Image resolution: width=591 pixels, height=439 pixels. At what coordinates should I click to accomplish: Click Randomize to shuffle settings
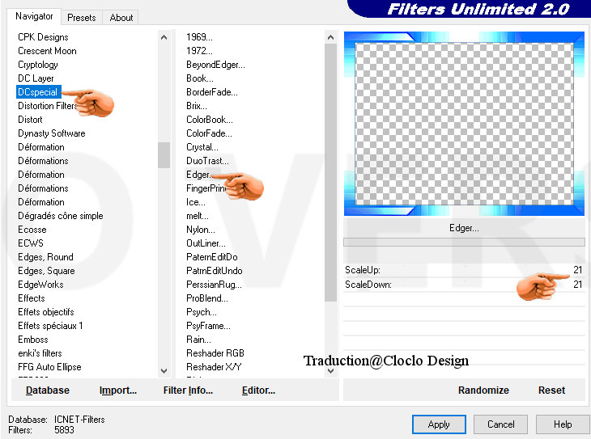tap(483, 390)
